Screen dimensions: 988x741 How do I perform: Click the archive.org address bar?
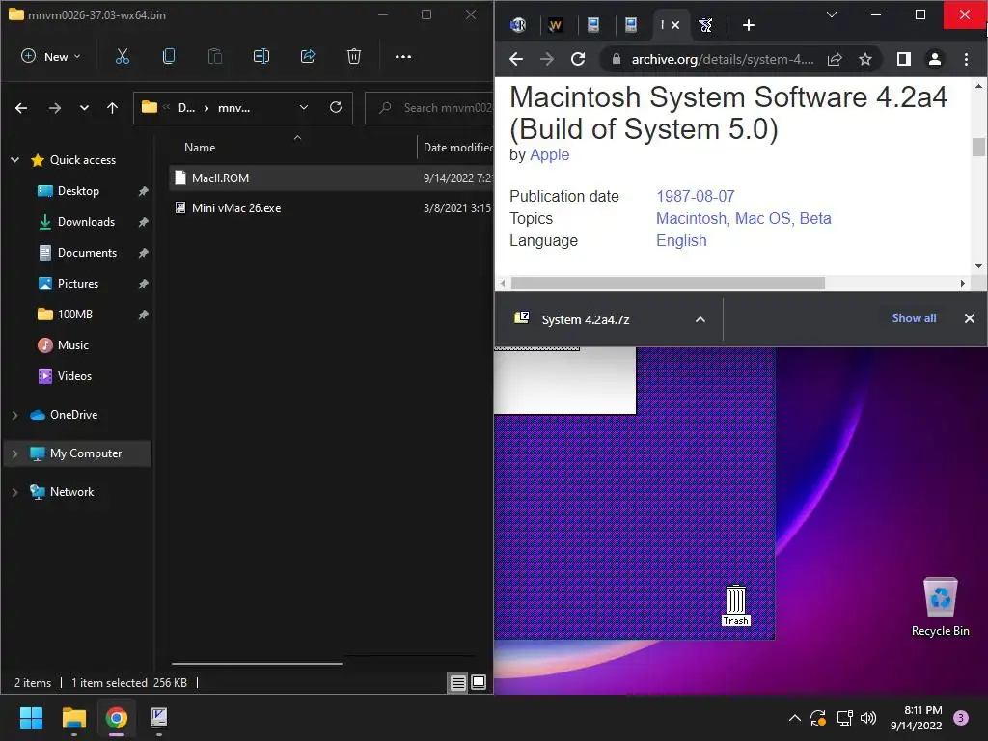tap(722, 59)
